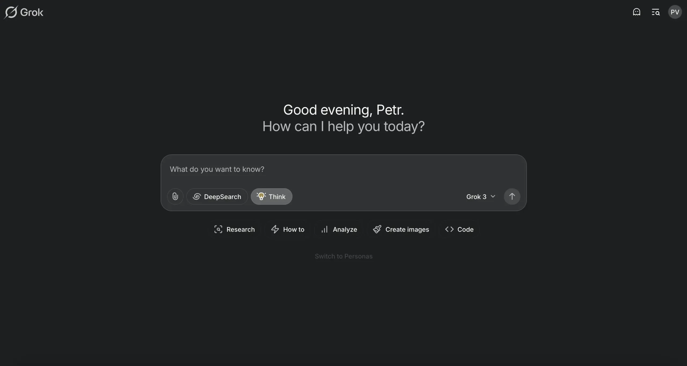Disable the Think mode toggle
687x366 pixels.
click(x=271, y=196)
